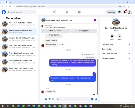Viewport: 135px width, 108px height.
Task: Open Ryan's house for rent conversation
Action: pyautogui.click(x=19, y=24)
